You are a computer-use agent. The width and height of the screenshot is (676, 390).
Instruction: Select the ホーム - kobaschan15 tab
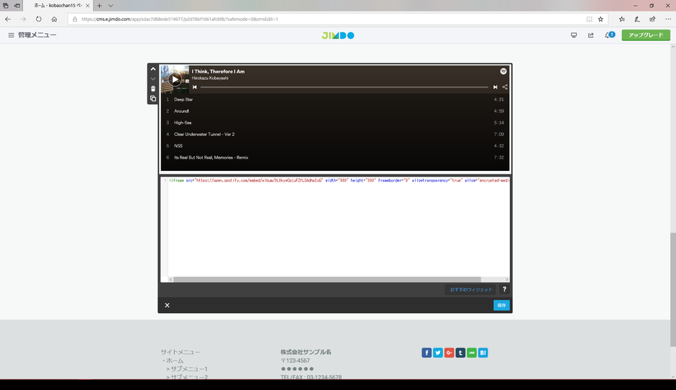point(58,6)
